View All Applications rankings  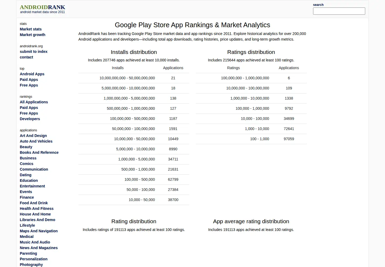(x=34, y=102)
